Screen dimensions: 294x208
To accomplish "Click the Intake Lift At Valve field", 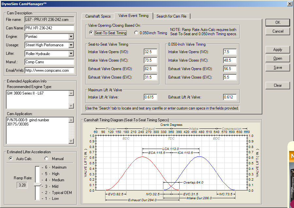I will [x=150, y=97].
